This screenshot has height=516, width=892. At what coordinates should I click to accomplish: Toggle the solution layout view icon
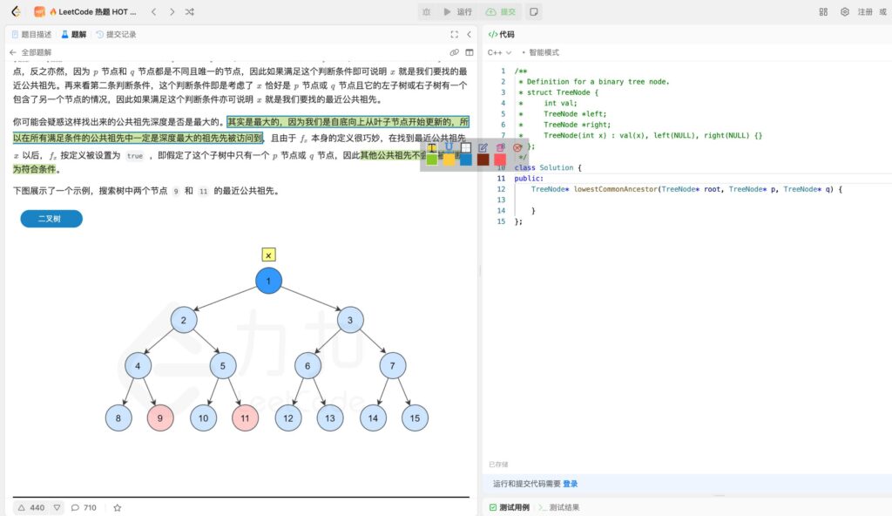[470, 52]
